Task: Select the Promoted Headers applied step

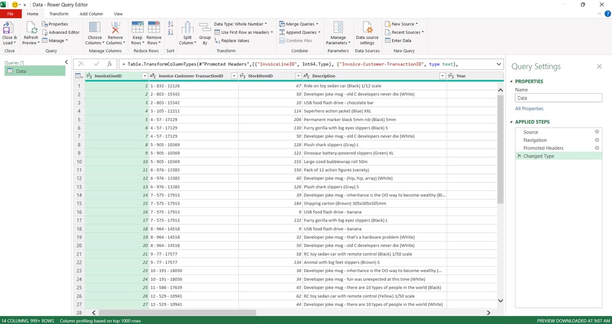Action: pos(543,148)
